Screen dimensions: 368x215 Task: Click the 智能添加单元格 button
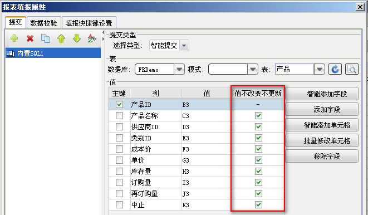[x=322, y=125]
